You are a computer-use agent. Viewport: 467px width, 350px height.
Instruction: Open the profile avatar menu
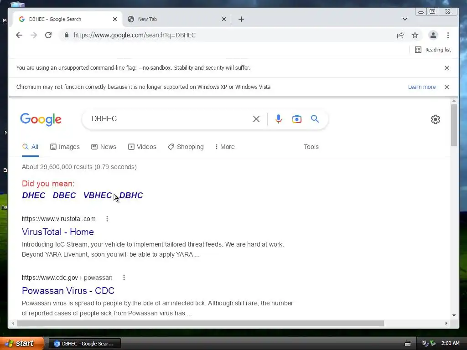433,35
